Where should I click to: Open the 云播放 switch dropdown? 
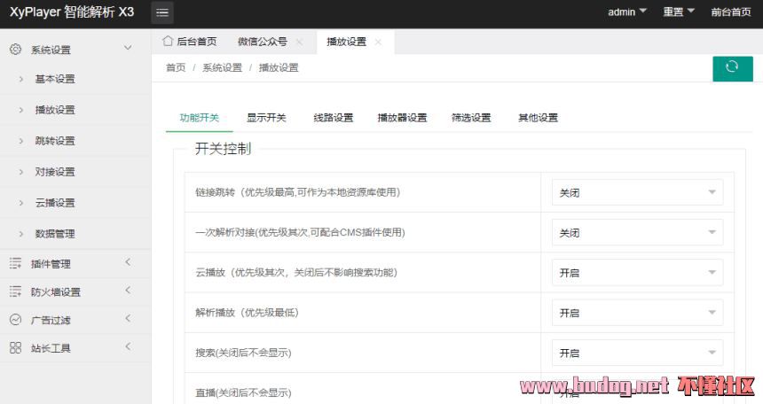coord(637,273)
